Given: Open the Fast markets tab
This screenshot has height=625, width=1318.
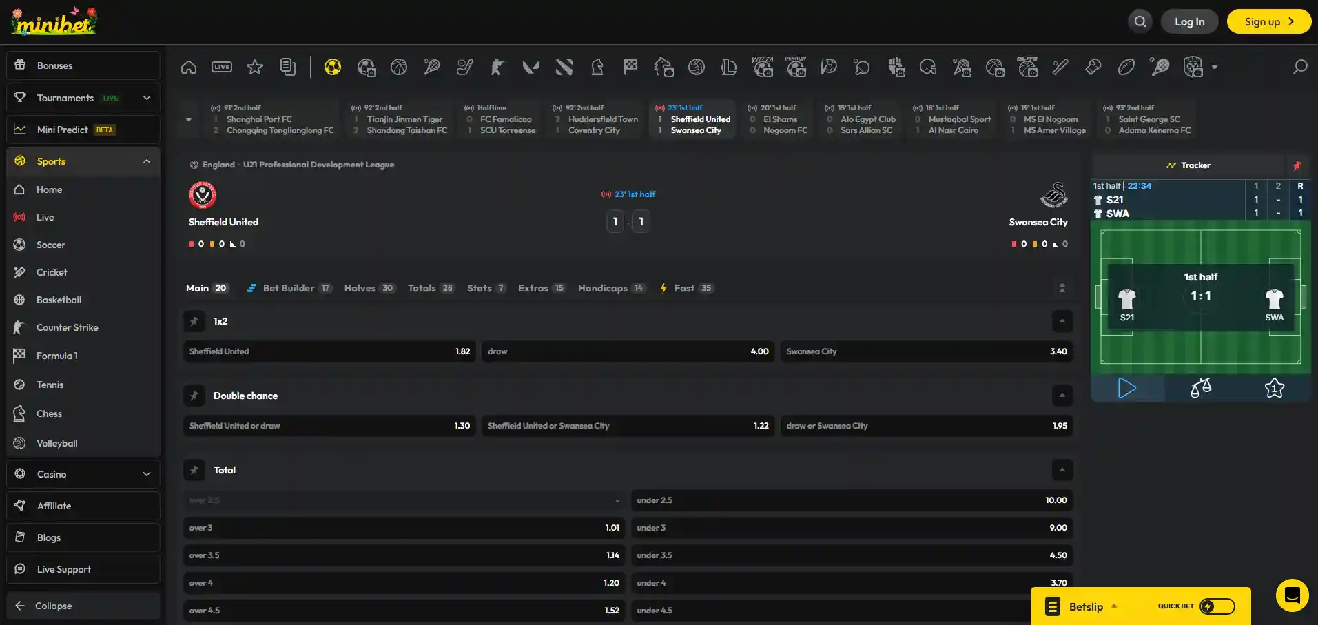Looking at the screenshot, I should [x=686, y=288].
